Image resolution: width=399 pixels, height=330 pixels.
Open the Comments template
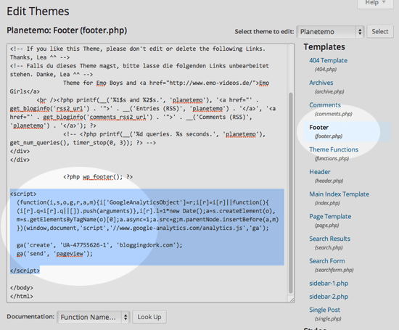[x=325, y=105]
